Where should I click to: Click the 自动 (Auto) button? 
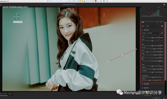click(x=157, y=22)
